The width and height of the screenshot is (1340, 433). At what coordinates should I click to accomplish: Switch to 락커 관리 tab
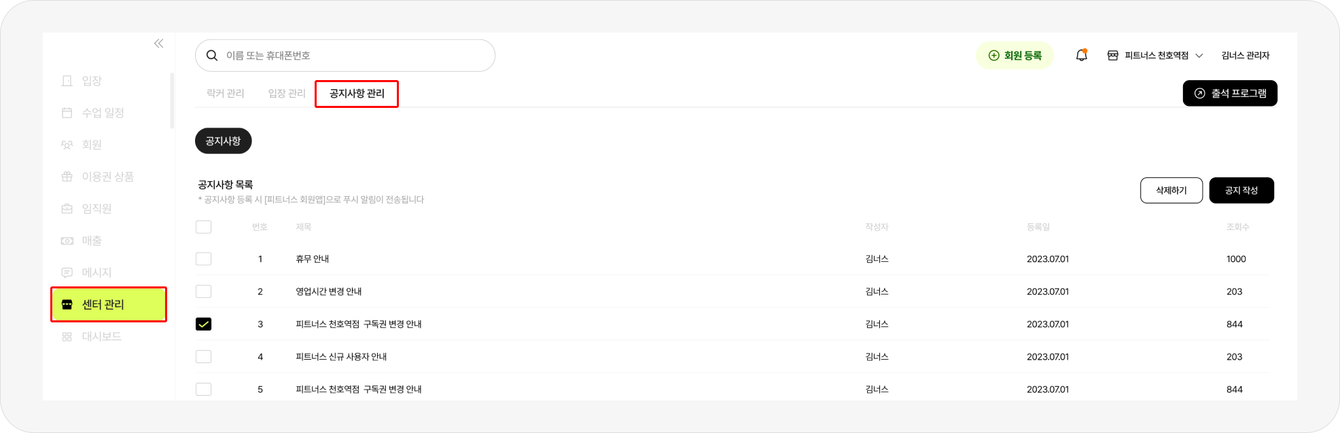(x=225, y=93)
